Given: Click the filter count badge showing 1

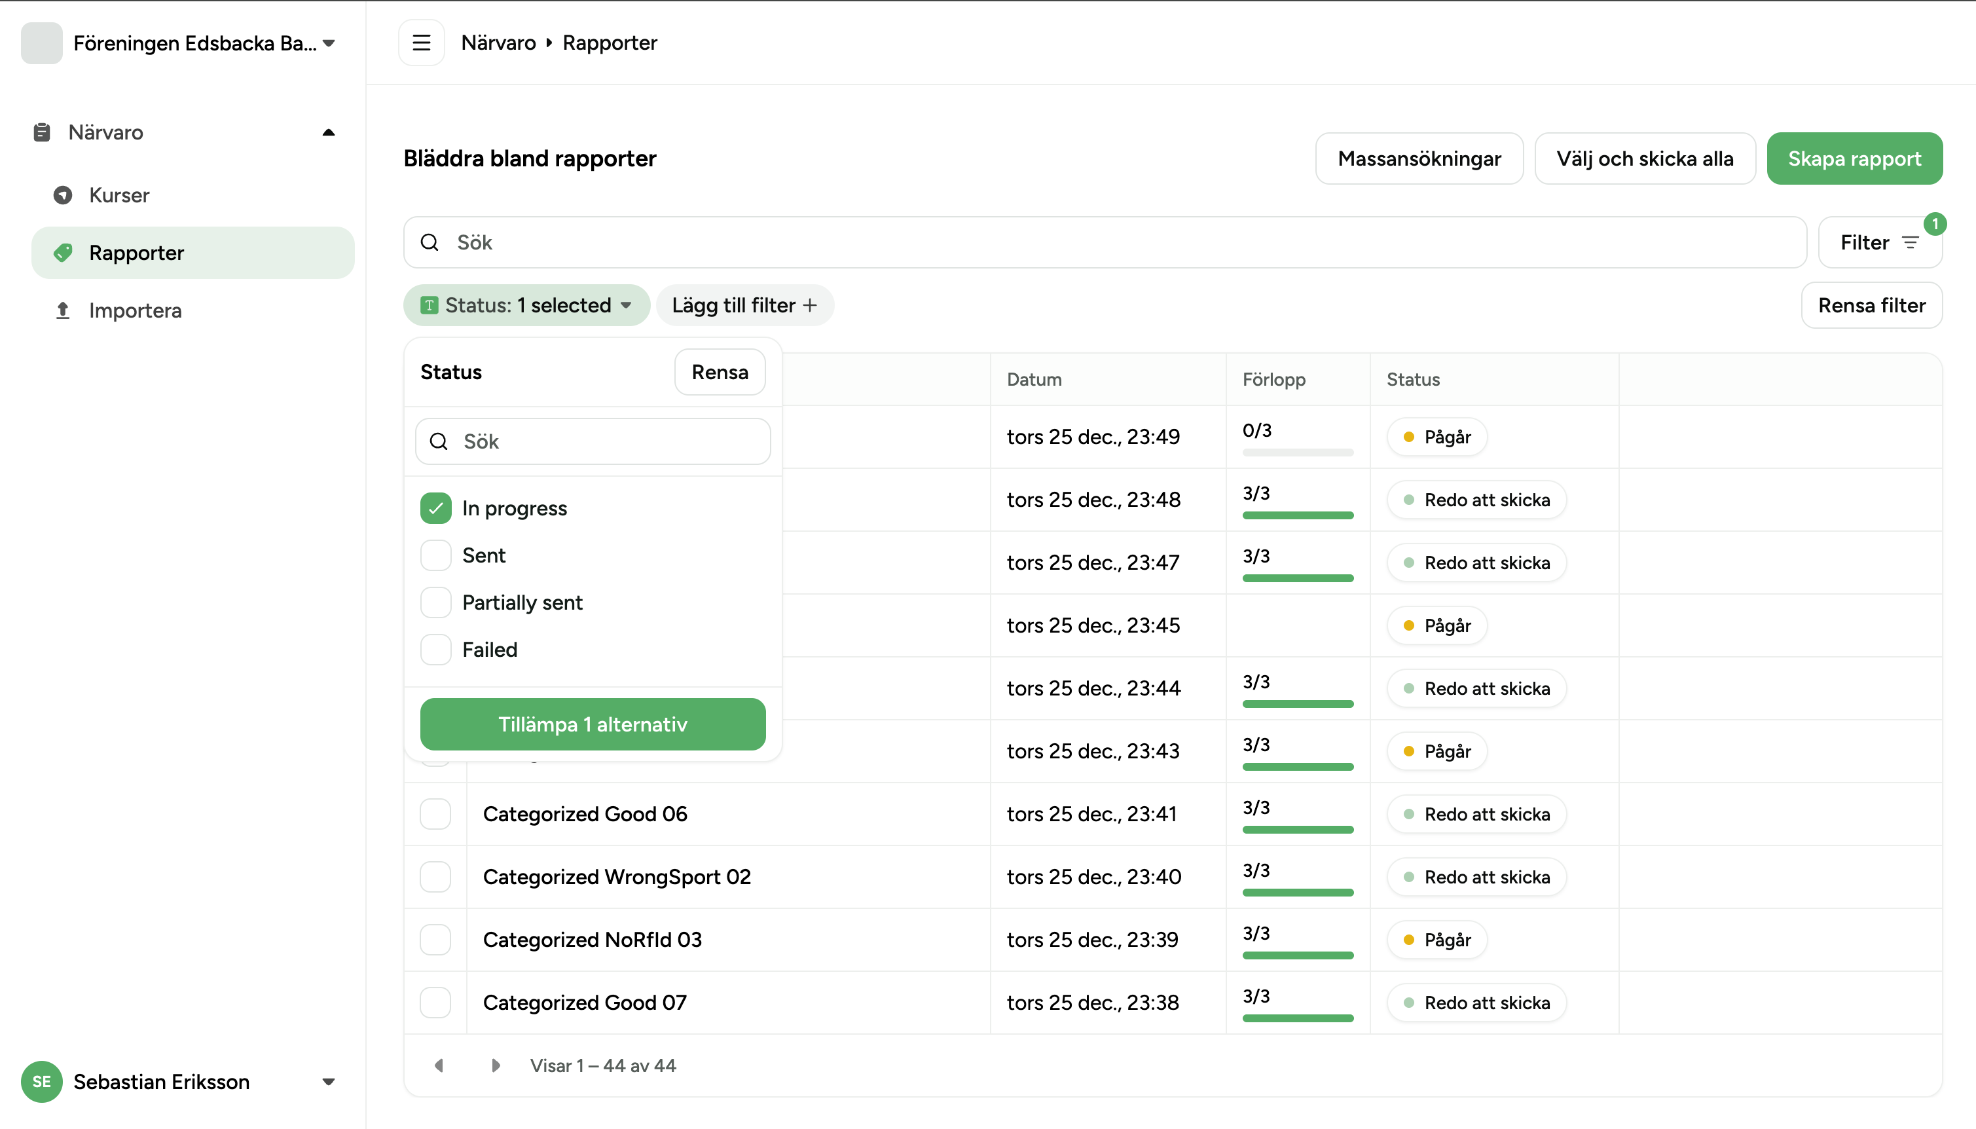Looking at the screenshot, I should point(1935,224).
